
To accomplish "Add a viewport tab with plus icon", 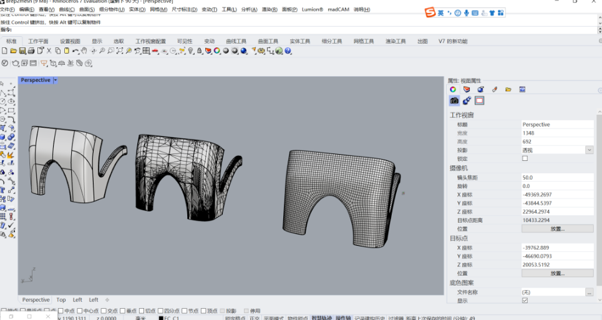I will (x=107, y=299).
